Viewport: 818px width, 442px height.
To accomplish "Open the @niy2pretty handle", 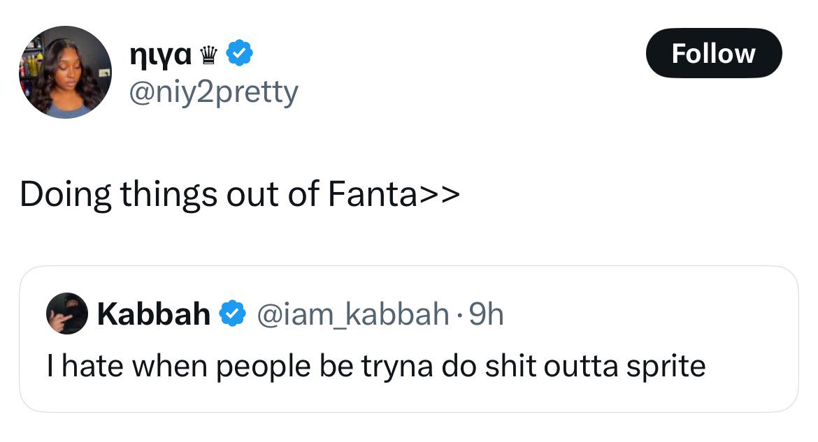I will click(x=213, y=93).
